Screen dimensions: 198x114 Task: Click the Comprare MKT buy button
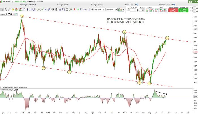pos(184,10)
